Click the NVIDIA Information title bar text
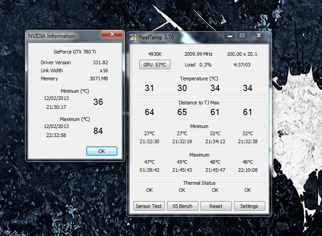This screenshot has height=236, width=322. click(51, 36)
